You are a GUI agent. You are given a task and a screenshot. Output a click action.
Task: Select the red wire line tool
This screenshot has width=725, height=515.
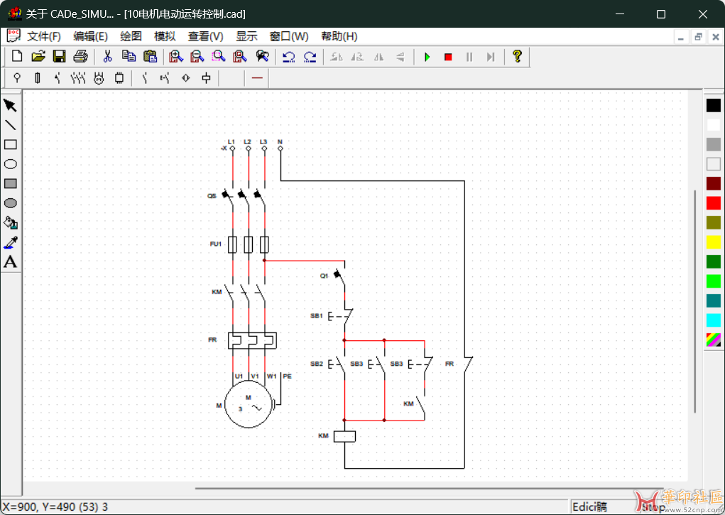coord(258,77)
